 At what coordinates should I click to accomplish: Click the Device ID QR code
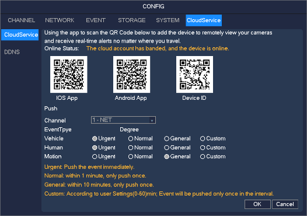point(194,74)
